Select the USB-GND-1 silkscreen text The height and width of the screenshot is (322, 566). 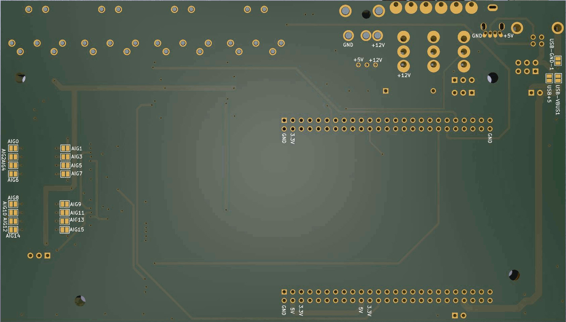551,54
